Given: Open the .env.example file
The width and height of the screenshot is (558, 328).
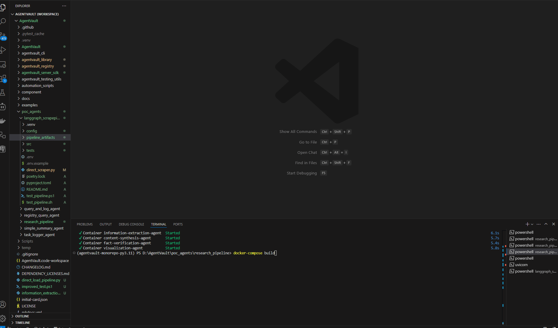Looking at the screenshot, I should click(x=37, y=163).
